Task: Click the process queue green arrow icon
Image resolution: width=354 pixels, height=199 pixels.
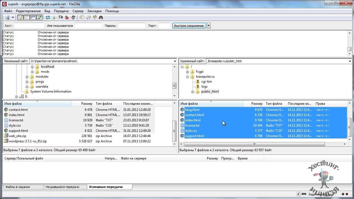Action: point(54,17)
